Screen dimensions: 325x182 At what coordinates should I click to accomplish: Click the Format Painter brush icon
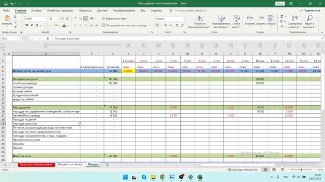[x=15, y=27]
